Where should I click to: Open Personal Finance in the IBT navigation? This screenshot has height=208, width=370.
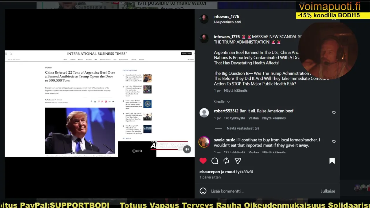(x=105, y=60)
